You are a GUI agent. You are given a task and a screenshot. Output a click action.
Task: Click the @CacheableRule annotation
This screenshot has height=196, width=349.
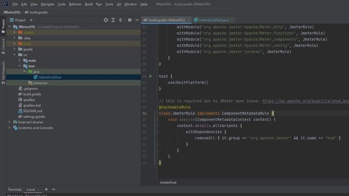coord(174,107)
